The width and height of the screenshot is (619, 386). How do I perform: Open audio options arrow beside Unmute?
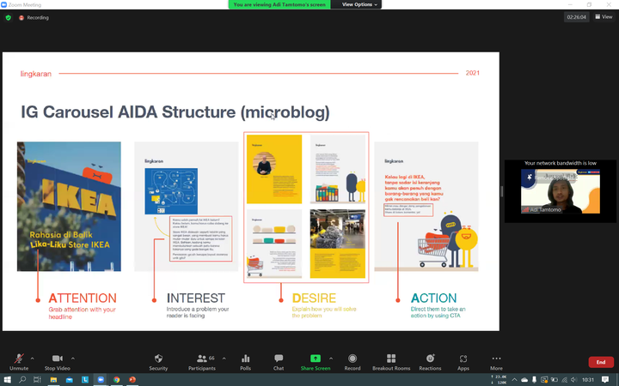point(33,359)
